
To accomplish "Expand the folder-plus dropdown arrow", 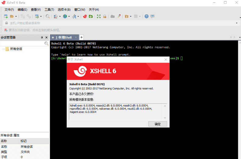I will click(x=131, y=16).
